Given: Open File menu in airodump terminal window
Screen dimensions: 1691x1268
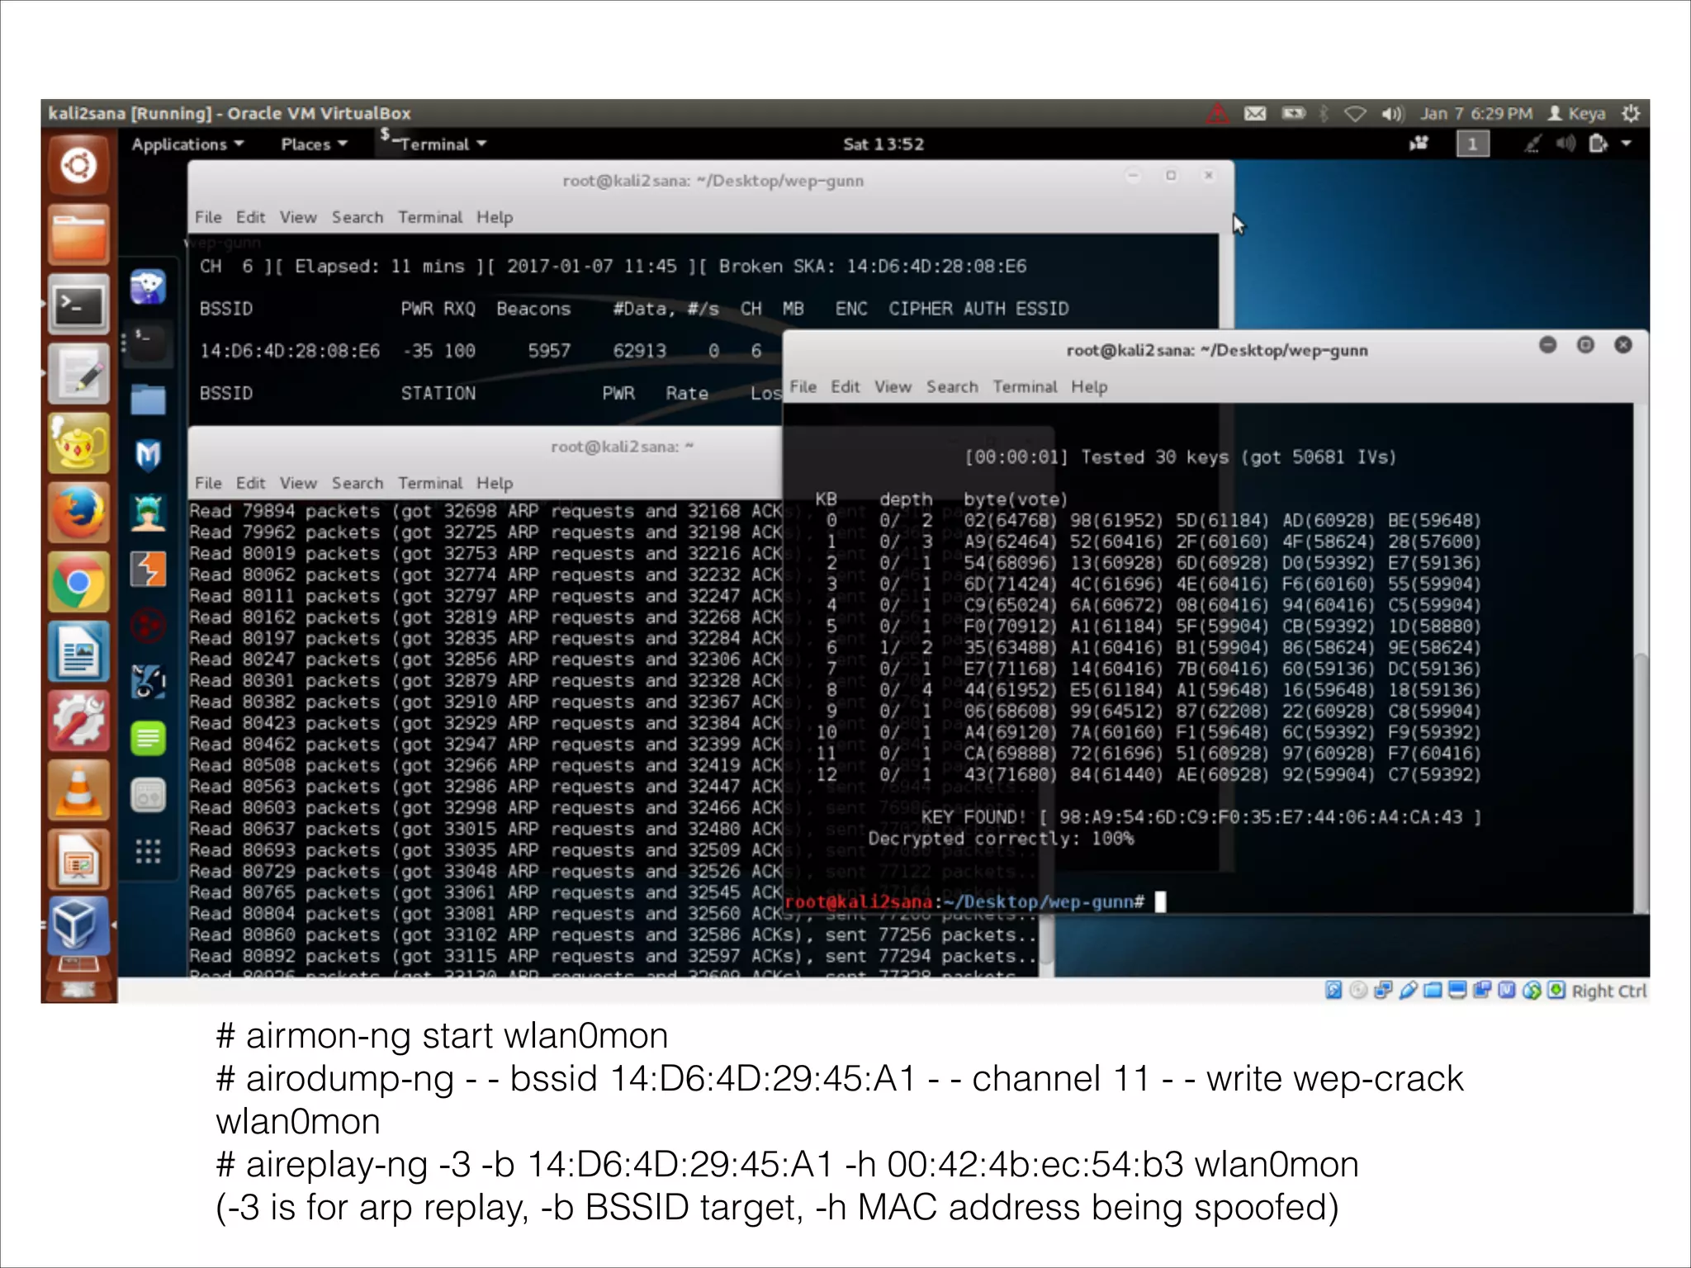Looking at the screenshot, I should tap(208, 217).
